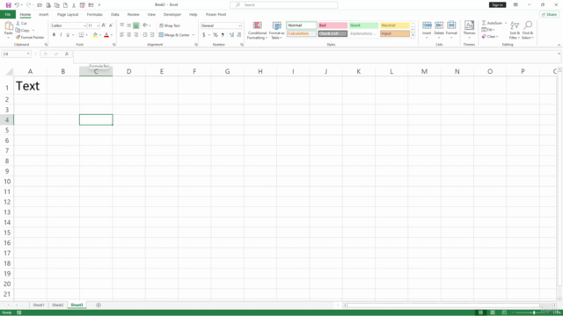The image size is (563, 316).
Task: Toggle align right
Action: (x=136, y=35)
